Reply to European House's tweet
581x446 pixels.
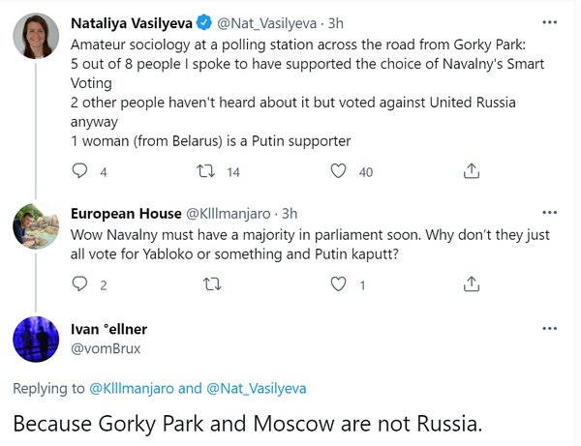tap(80, 284)
